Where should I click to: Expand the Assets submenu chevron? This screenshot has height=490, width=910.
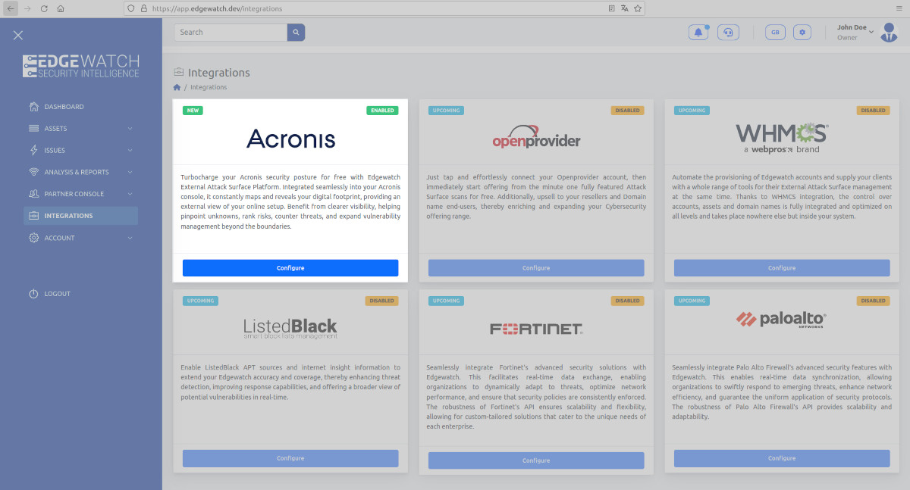coord(130,129)
